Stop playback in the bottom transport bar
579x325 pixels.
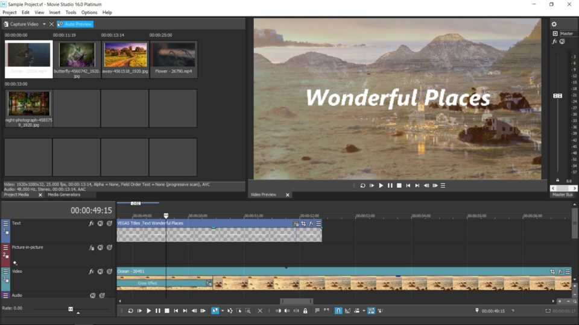coord(167,311)
